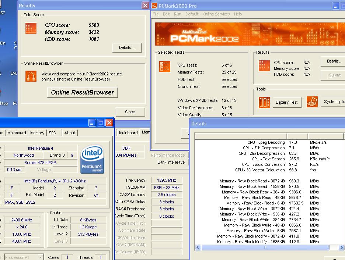Select Mainboard tab in second CPU-Z window
345x260 pixels.
(128, 133)
